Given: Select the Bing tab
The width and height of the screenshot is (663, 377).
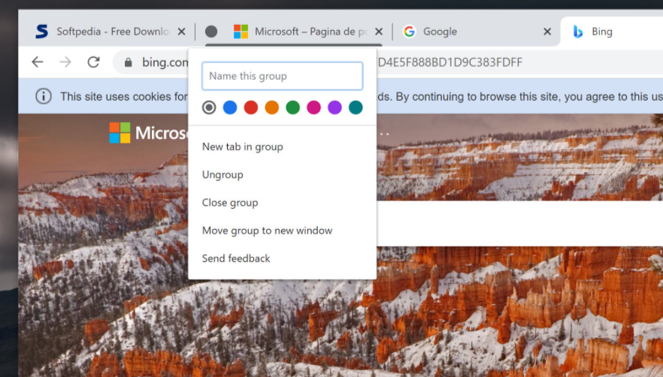Looking at the screenshot, I should point(612,32).
